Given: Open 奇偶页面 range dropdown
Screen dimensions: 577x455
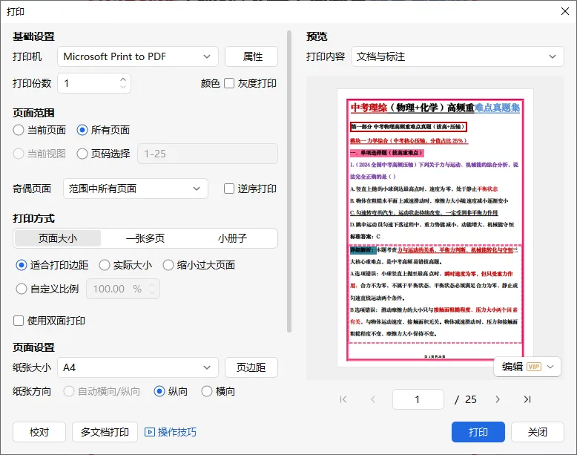Looking at the screenshot, I should pyautogui.click(x=136, y=189).
